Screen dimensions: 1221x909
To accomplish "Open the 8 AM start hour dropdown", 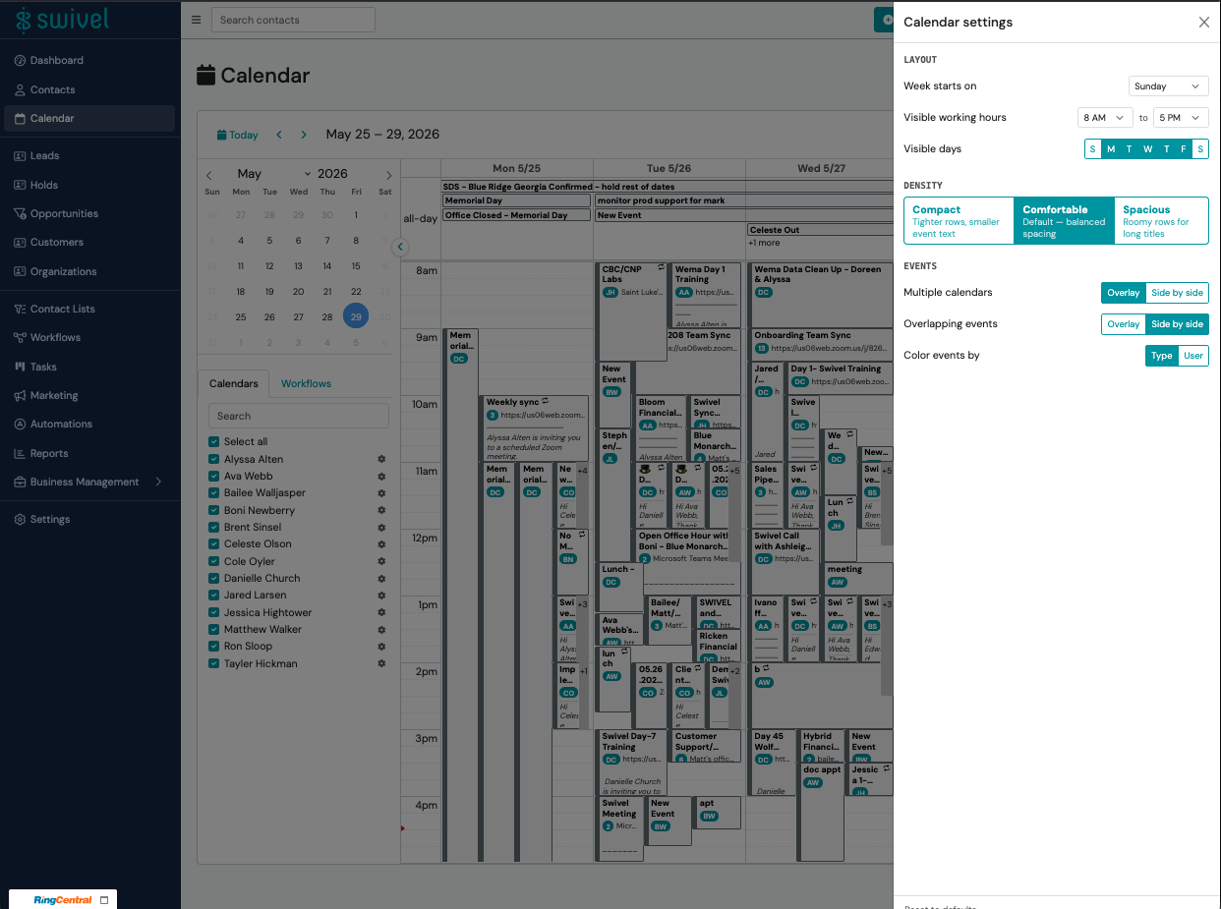I will (1105, 118).
